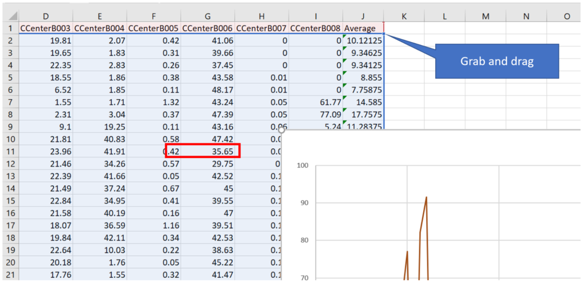The width and height of the screenshot is (584, 284).
Task: Click the chart's top-left resize handle
Action: (x=282, y=131)
